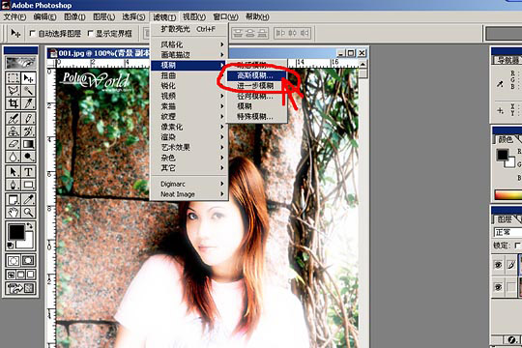Select the Gradient tool

tap(28, 144)
